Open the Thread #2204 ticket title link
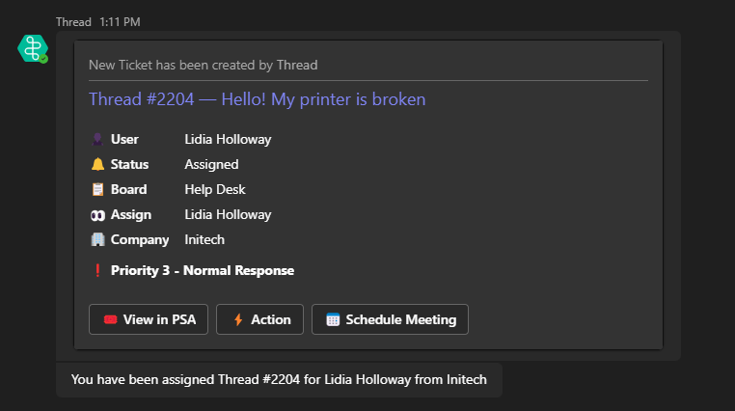Screen dimensions: 735x411 click(x=258, y=99)
